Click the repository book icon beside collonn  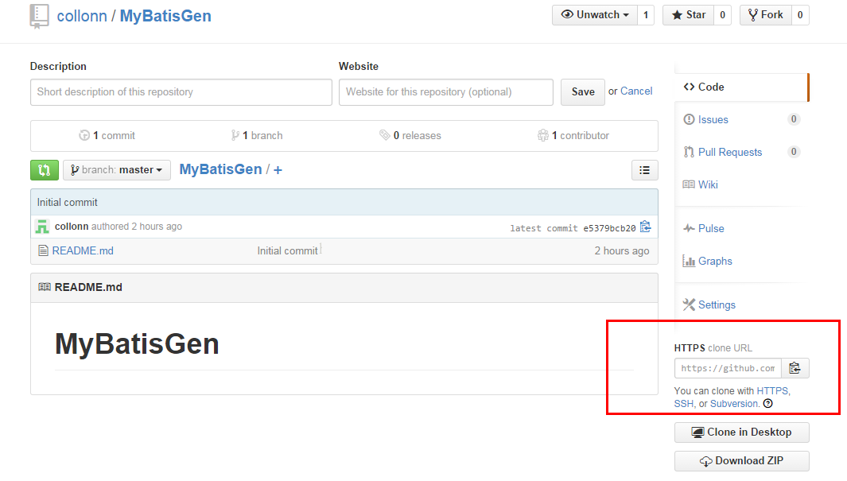click(39, 16)
